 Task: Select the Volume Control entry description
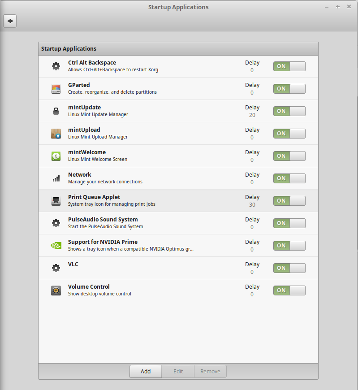click(99, 294)
